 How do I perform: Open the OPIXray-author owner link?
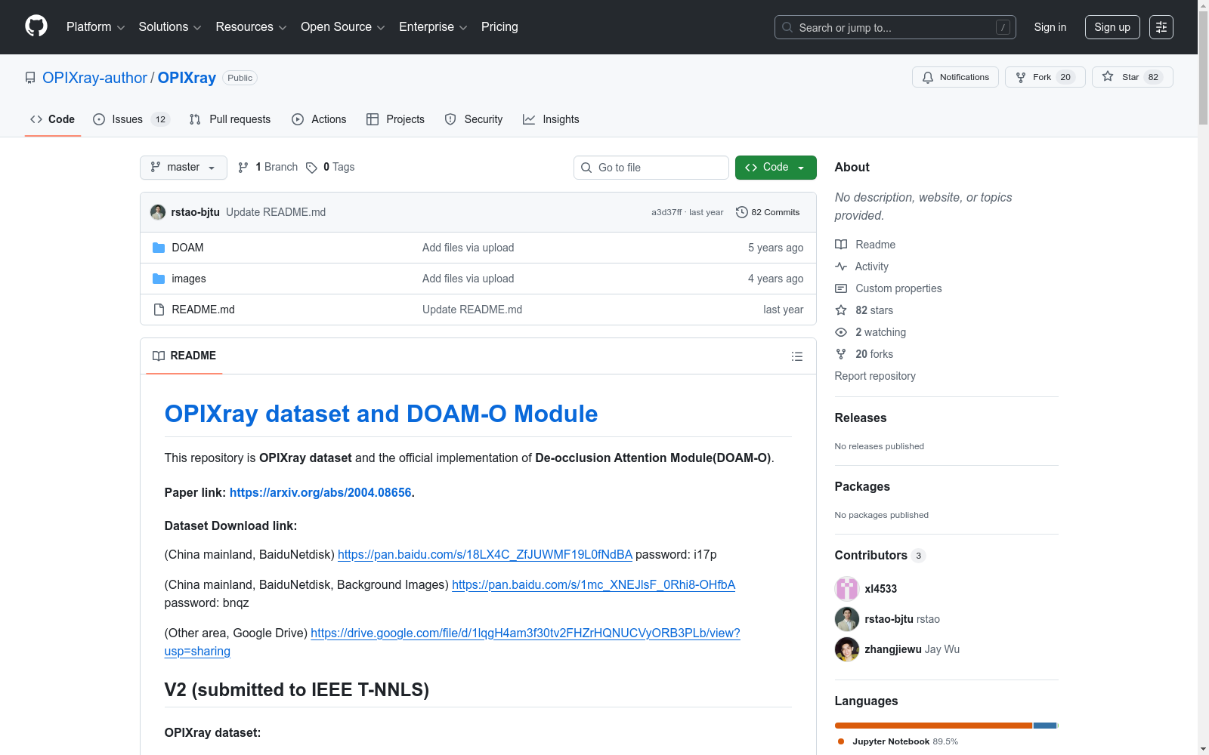[x=94, y=78]
